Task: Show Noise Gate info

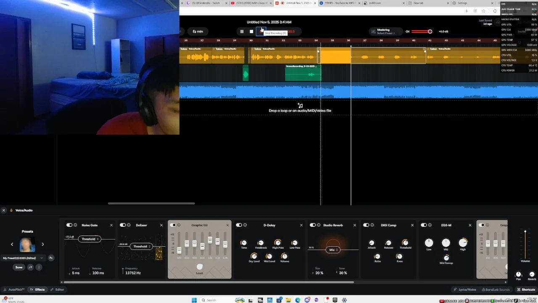Action: coord(76,225)
